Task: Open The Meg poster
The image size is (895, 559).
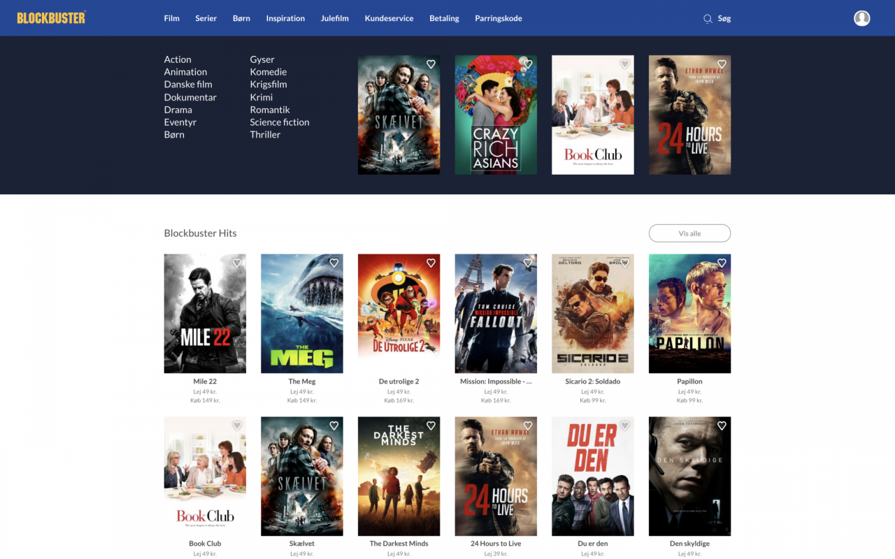Action: coord(302,314)
